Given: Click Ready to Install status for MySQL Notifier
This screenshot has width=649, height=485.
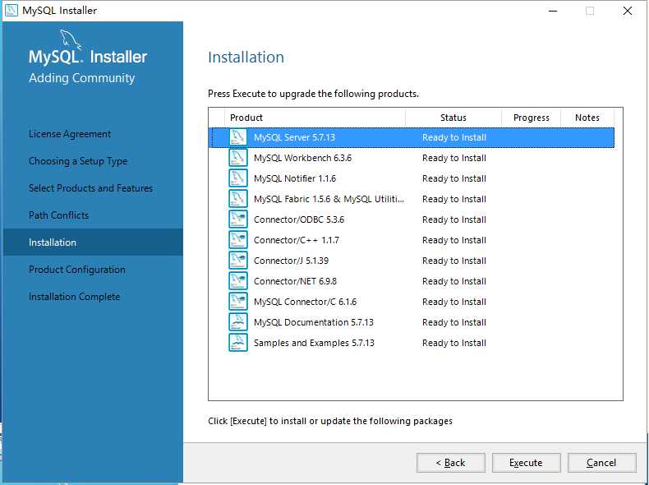Looking at the screenshot, I should (x=454, y=178).
